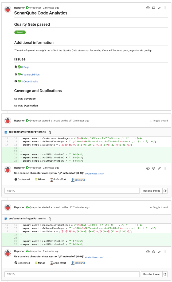The height and width of the screenshot is (282, 172).
Task: Click the bug icon beside 0 Bugs
Action: coord(15,67)
